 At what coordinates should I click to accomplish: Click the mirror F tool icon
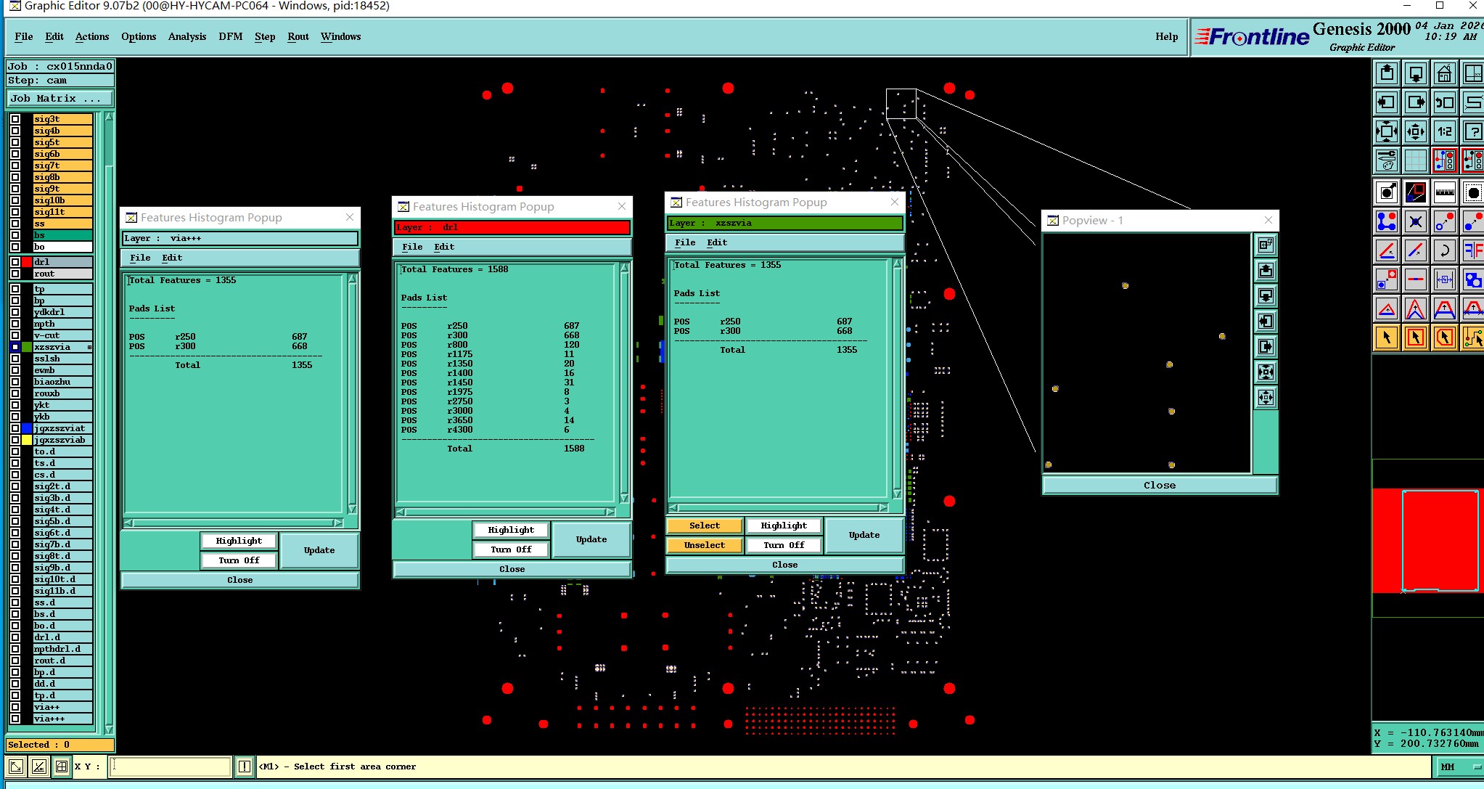coord(1472,250)
